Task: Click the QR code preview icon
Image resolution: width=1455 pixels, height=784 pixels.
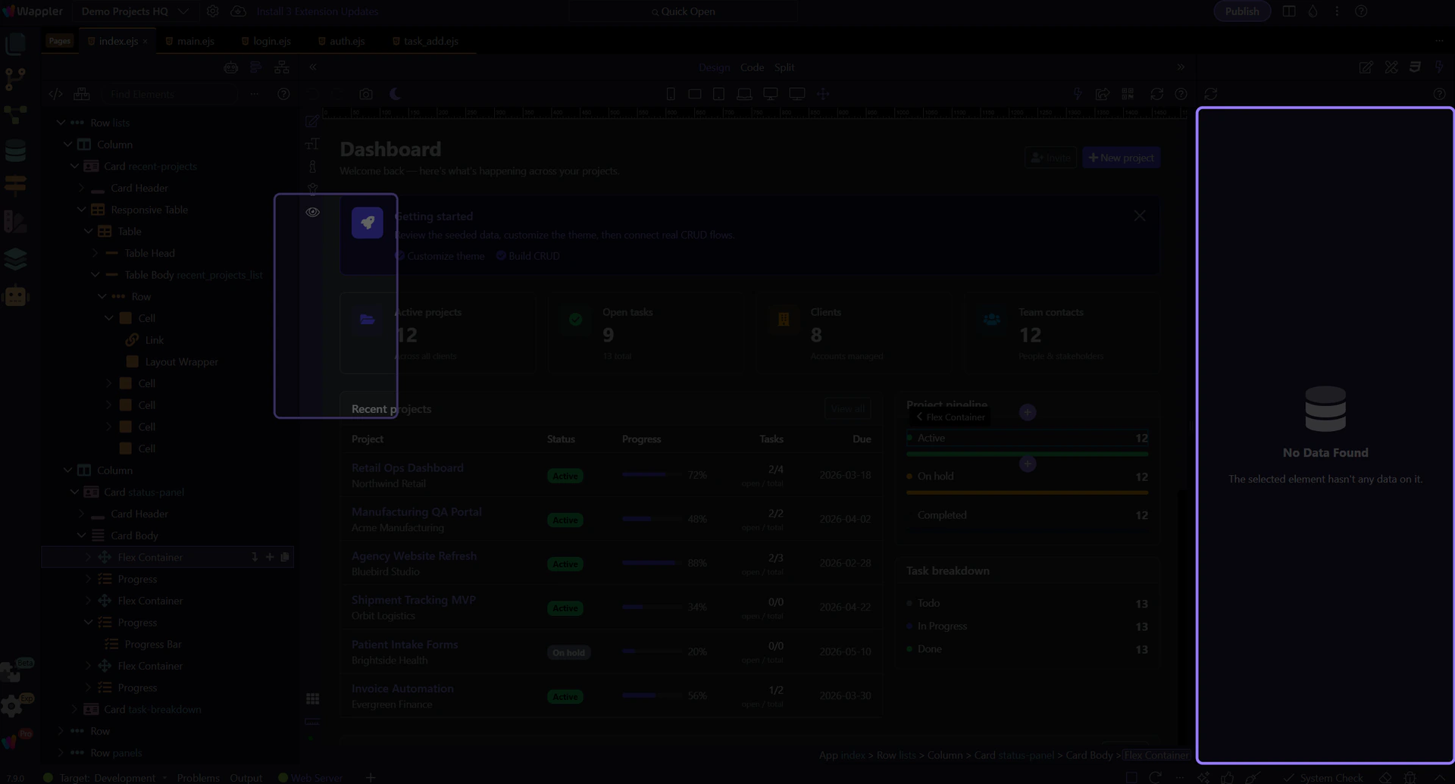Action: click(1128, 94)
